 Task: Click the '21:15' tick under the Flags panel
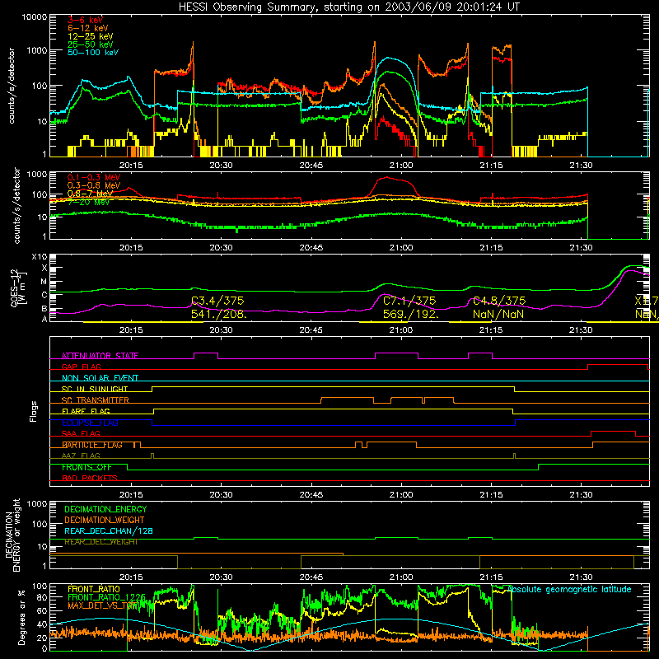click(491, 495)
